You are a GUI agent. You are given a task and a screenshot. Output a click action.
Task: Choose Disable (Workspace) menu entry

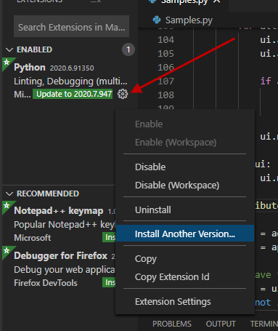(185, 186)
